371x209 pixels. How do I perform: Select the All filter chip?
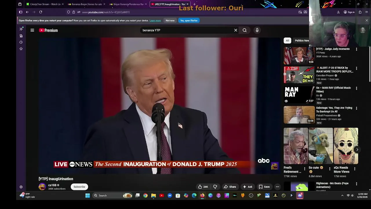(x=287, y=41)
